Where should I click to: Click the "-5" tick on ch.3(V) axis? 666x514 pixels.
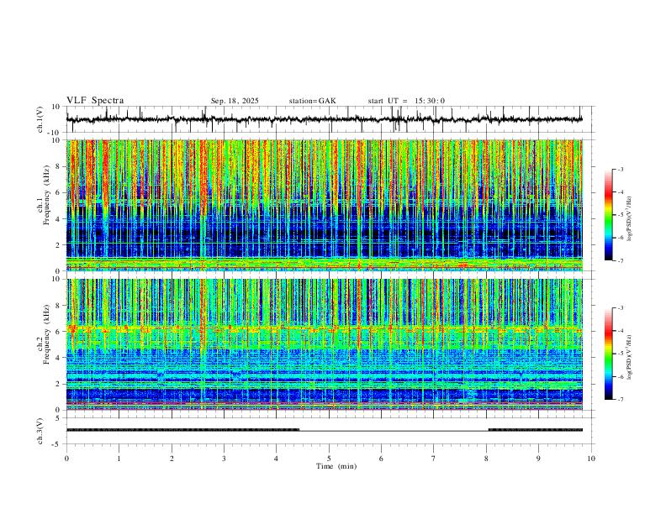point(56,444)
